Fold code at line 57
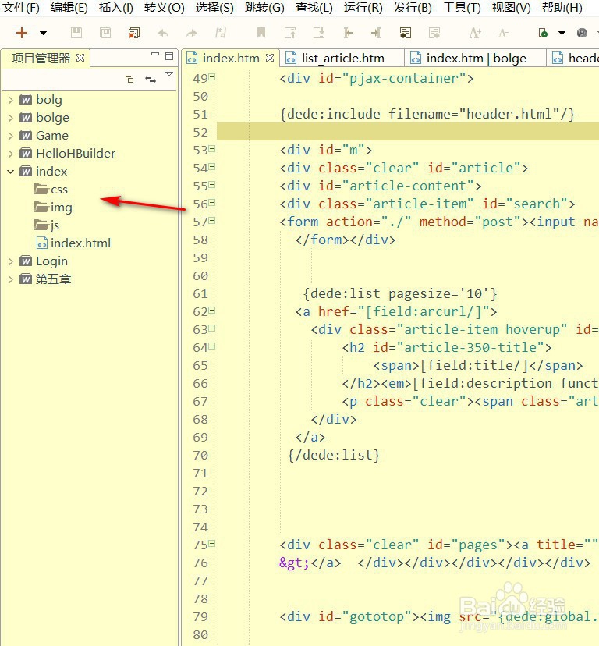The image size is (599, 646). (x=211, y=221)
